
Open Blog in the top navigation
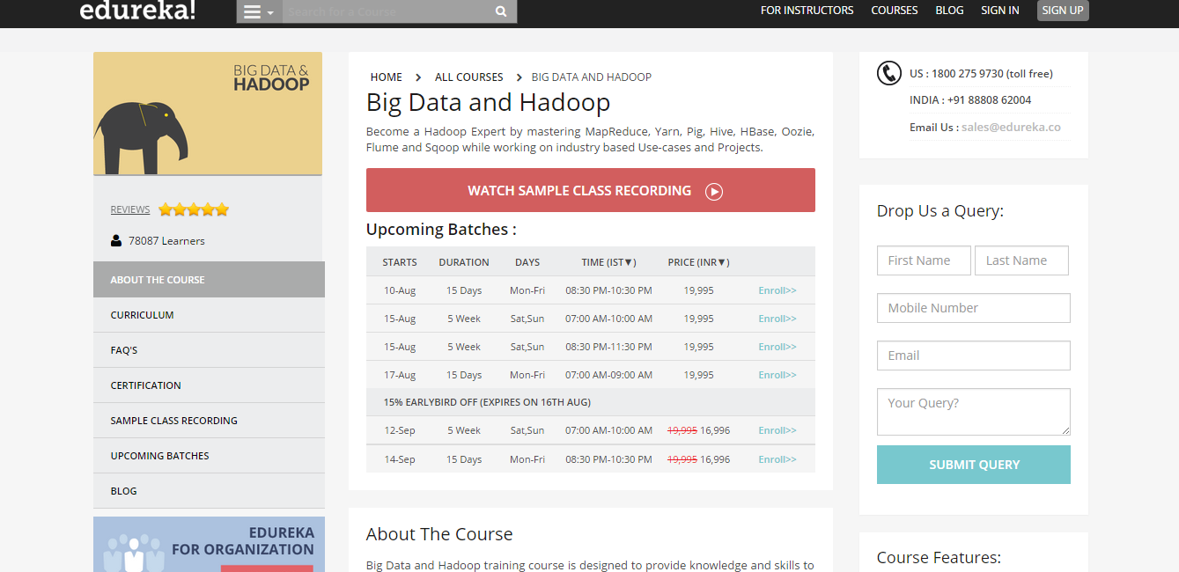pos(949,11)
